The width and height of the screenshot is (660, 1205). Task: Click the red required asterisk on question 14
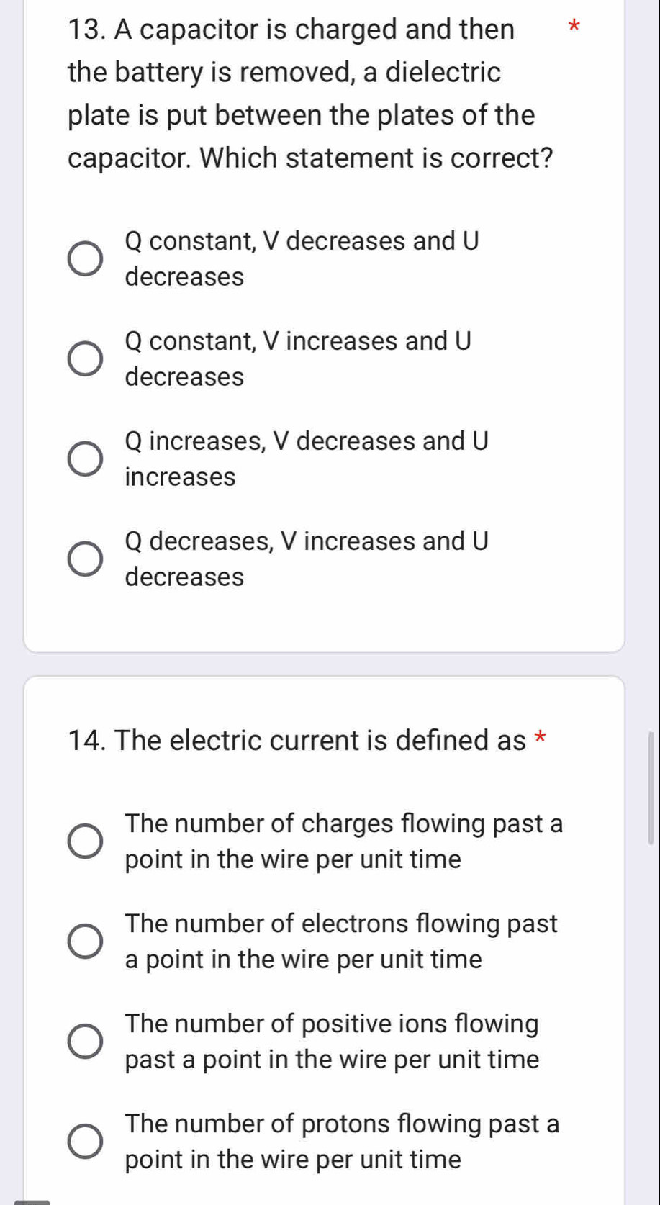click(541, 739)
